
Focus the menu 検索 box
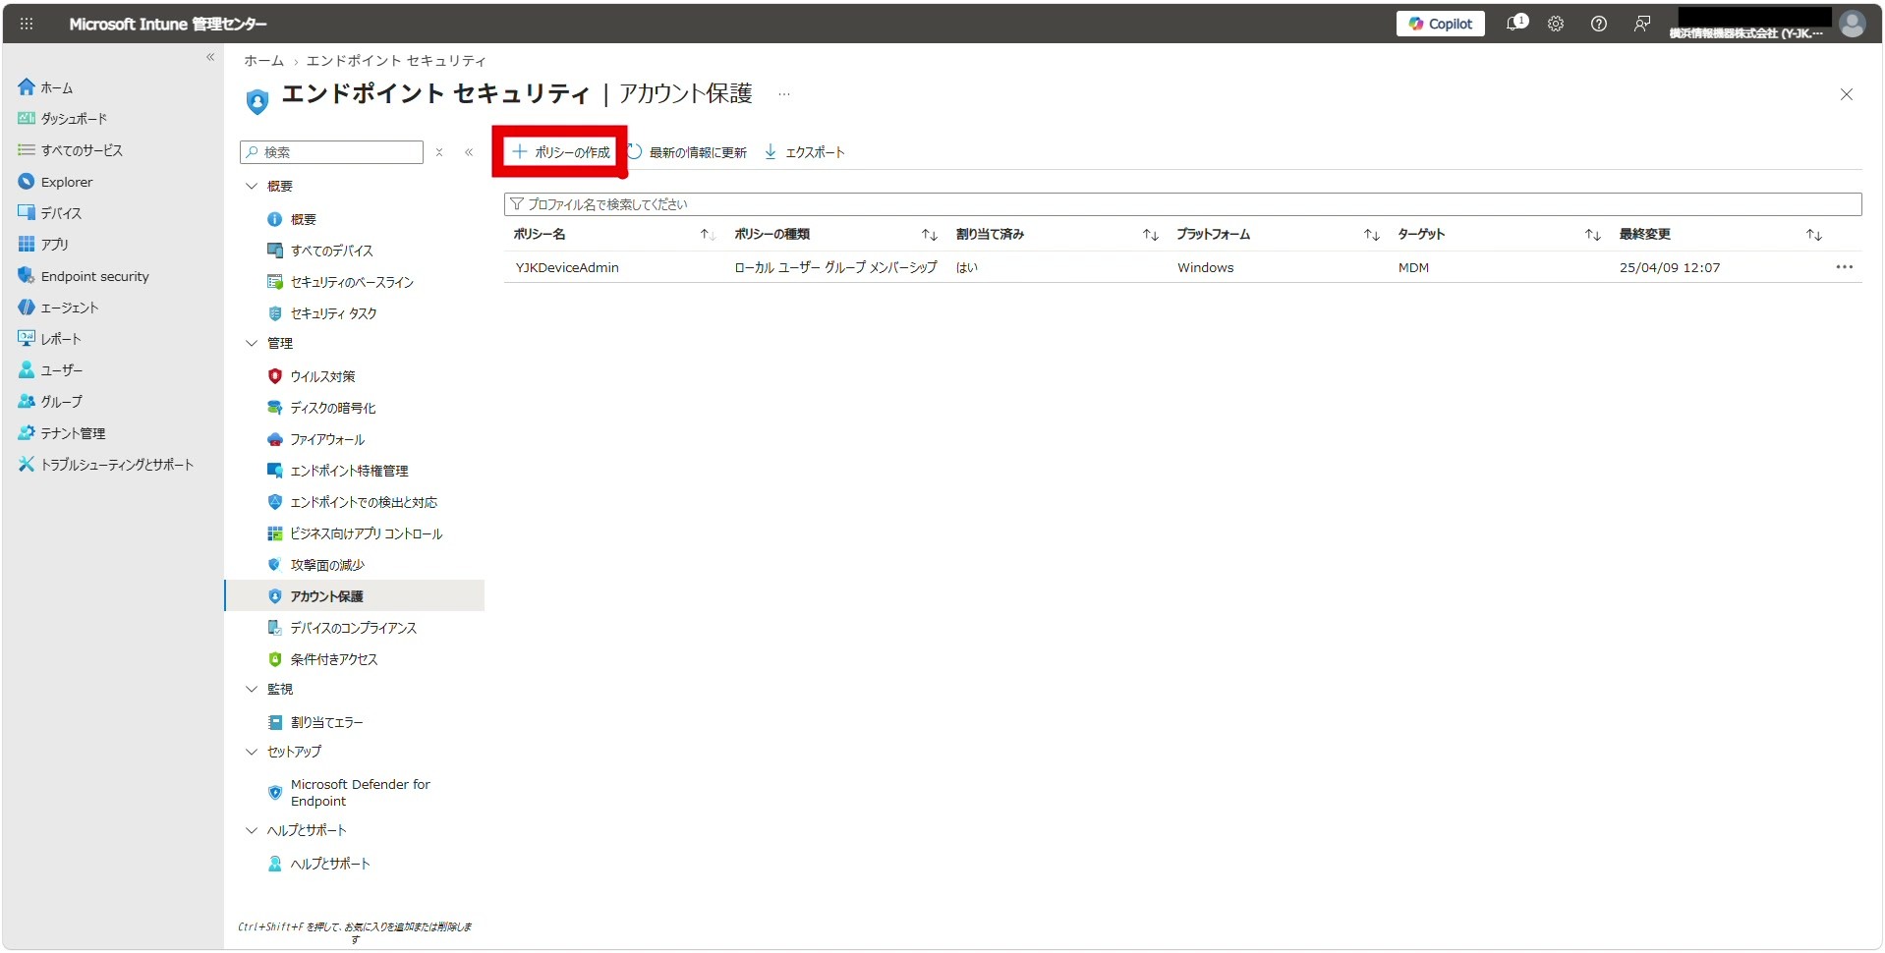(x=332, y=152)
